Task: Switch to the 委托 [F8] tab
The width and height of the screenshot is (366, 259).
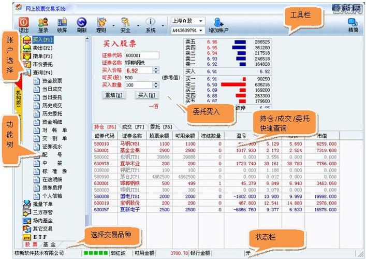Action: [x=161, y=127]
